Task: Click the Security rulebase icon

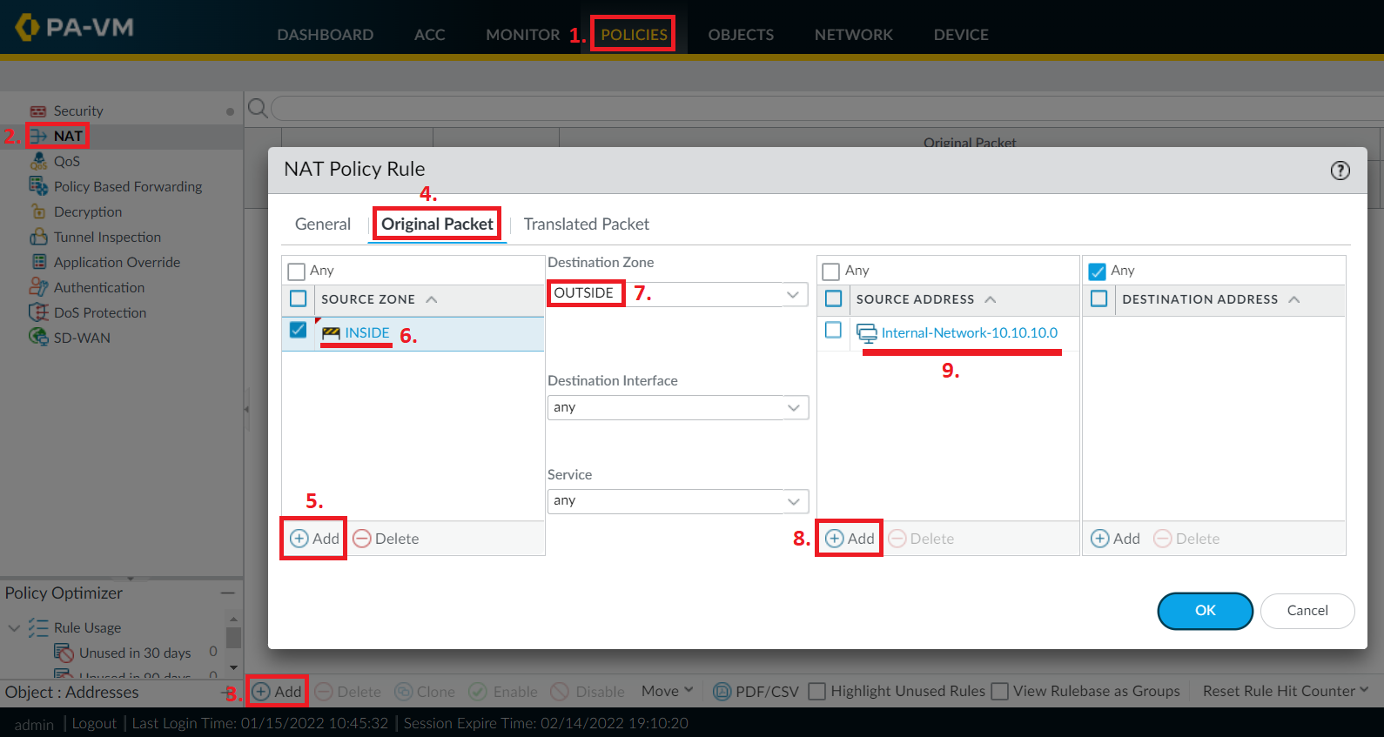Action: pyautogui.click(x=38, y=111)
